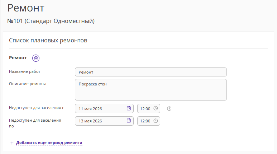Select the 'Описание ремонта' label
277x154 pixels.
(28, 84)
